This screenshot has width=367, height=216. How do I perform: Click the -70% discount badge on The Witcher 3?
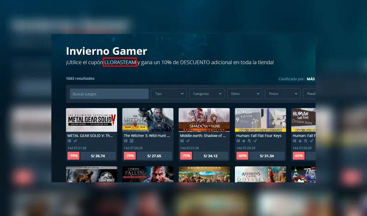(130, 156)
